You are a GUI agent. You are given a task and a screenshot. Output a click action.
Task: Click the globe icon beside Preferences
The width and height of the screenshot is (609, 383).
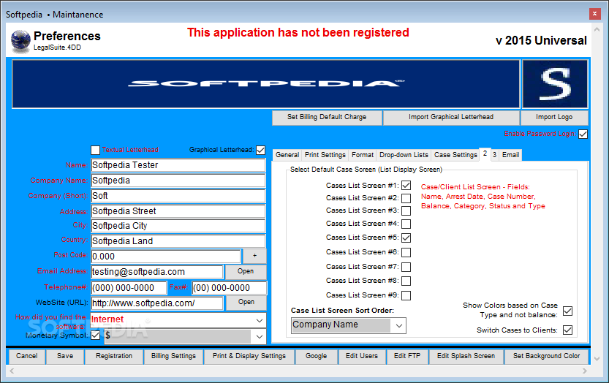[20, 41]
